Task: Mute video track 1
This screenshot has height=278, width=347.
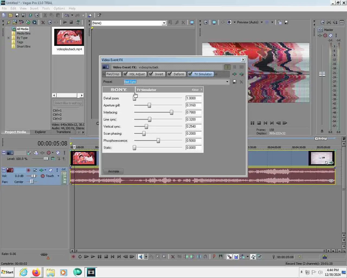Action: pyautogui.click(x=58, y=153)
